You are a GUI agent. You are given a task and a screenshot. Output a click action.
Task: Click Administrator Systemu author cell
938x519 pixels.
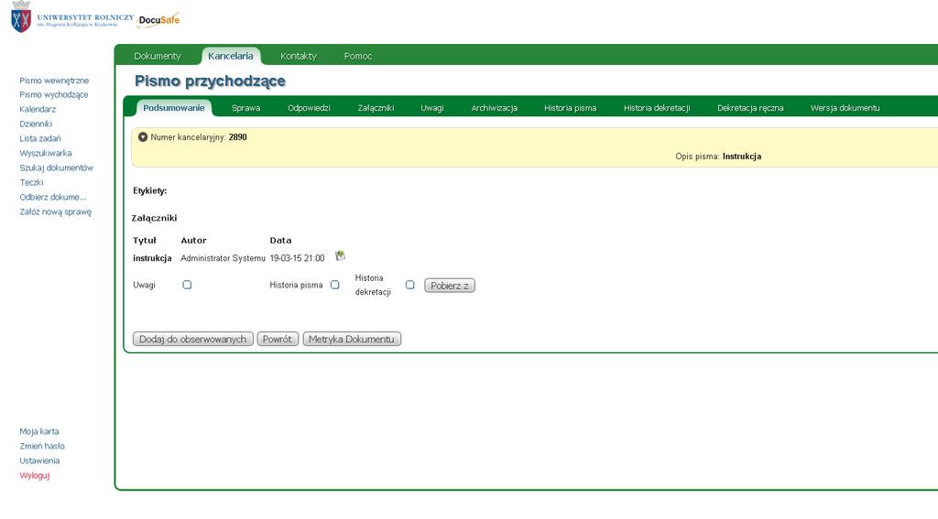point(223,258)
